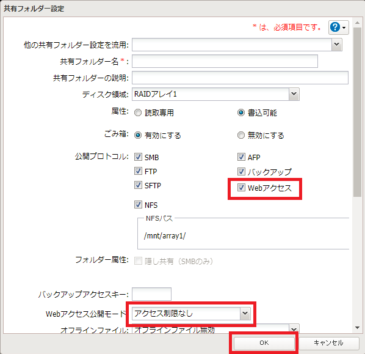Viewport: 365px width, 354px height.
Task: Open the ディスク領域 RAIDアレイ1 dropdown
Action: pos(294,94)
